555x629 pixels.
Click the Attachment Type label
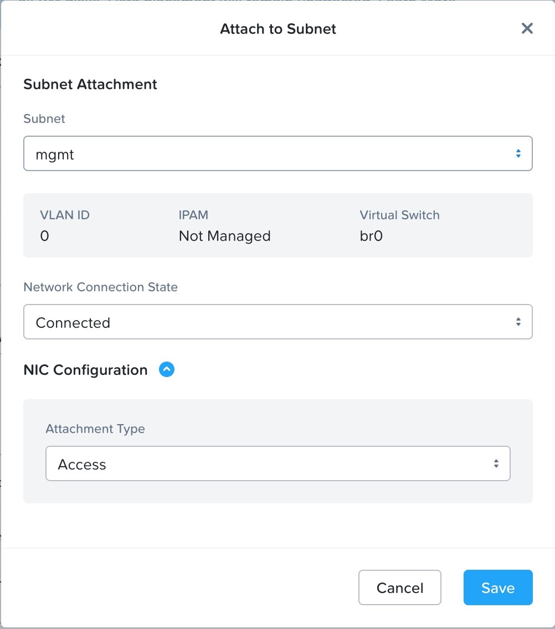95,429
